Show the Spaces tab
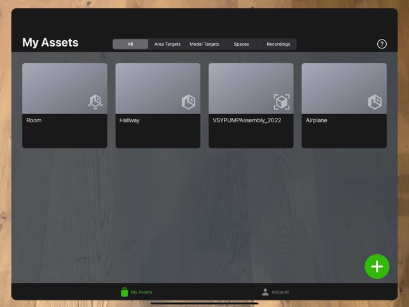 click(x=241, y=44)
